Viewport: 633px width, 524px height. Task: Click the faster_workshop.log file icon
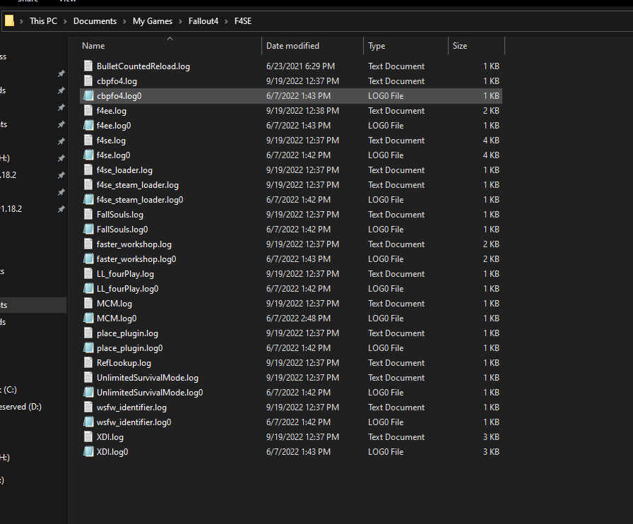pyautogui.click(x=88, y=244)
